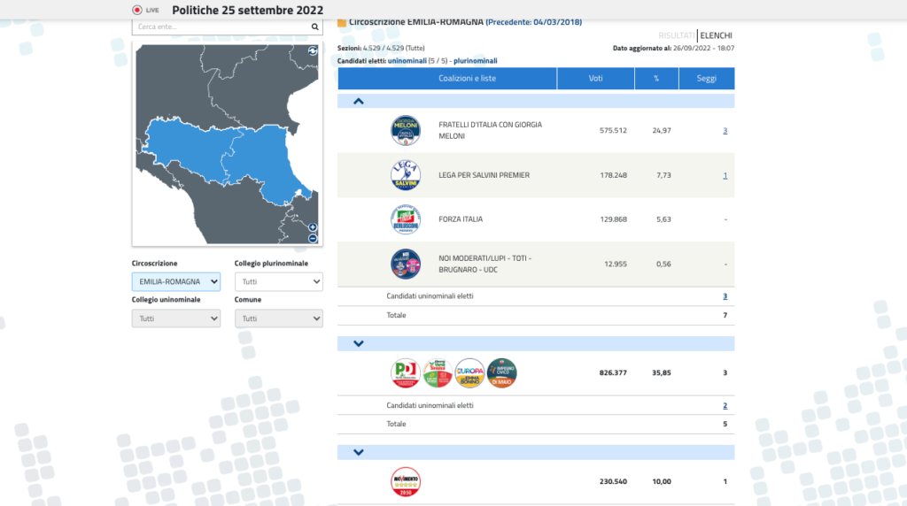The image size is (907, 506).
Task: Open centre-left uninominal elected 2 link
Action: coord(725,405)
